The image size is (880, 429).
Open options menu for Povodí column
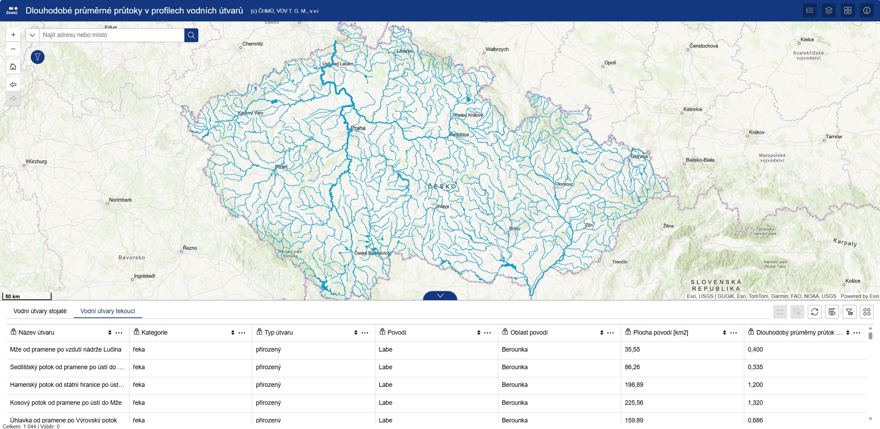click(x=488, y=333)
